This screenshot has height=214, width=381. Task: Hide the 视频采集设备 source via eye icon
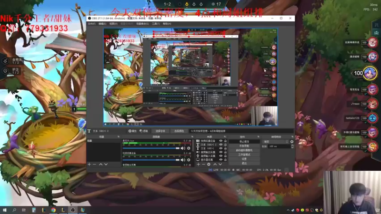coord(221,141)
